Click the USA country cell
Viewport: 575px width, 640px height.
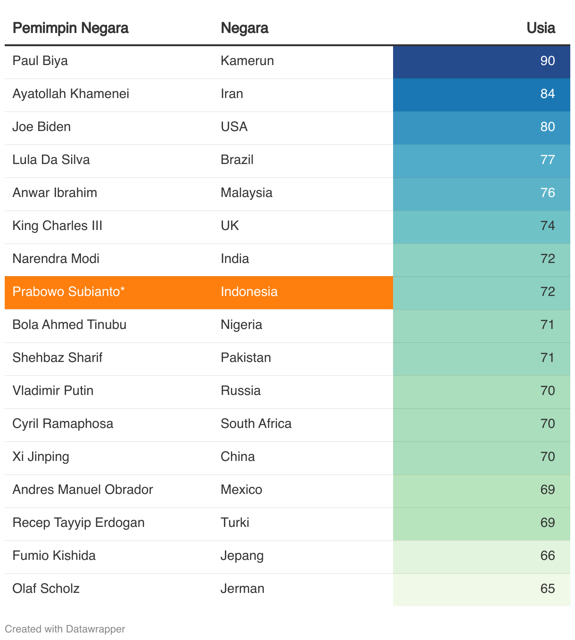tap(234, 127)
